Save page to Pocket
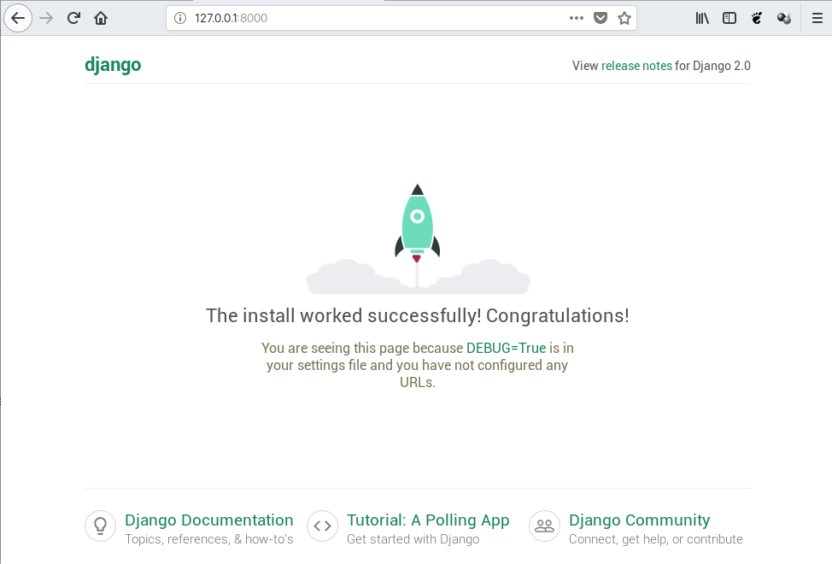 601,18
